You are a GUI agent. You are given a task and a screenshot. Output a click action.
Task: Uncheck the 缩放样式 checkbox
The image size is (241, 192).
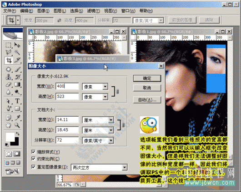pos(33,152)
